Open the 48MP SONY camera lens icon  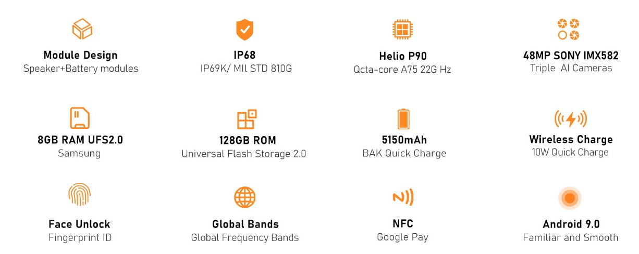point(568,29)
